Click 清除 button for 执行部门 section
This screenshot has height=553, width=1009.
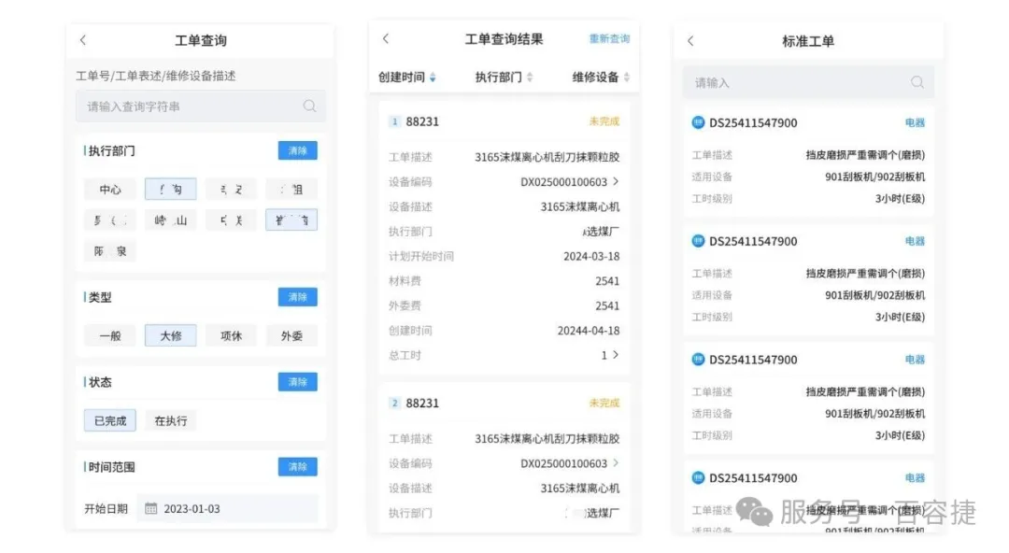point(297,150)
